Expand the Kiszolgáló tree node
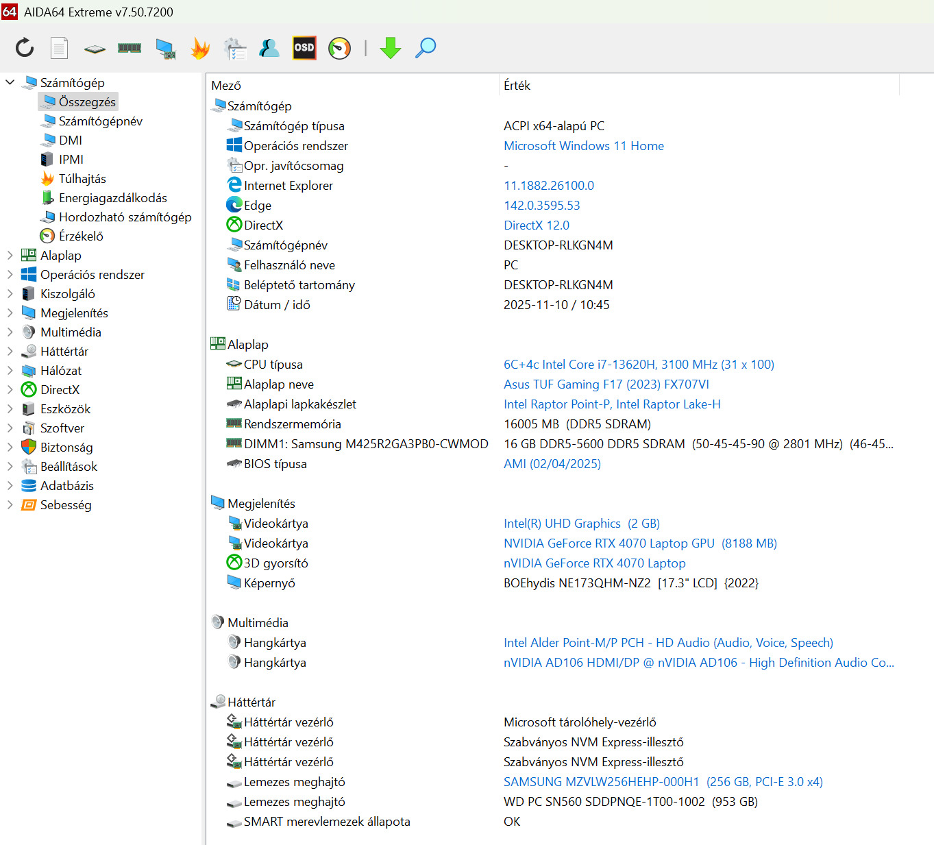This screenshot has width=934, height=845. (10, 293)
